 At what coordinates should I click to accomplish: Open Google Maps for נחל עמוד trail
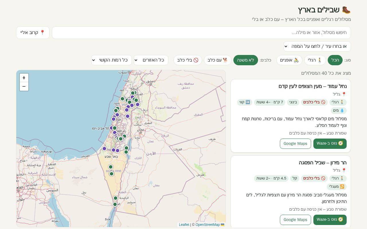coord(295,144)
